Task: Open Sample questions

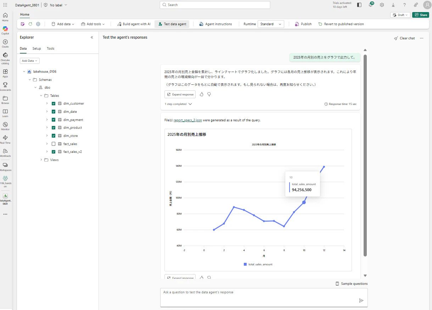Action: [352, 284]
